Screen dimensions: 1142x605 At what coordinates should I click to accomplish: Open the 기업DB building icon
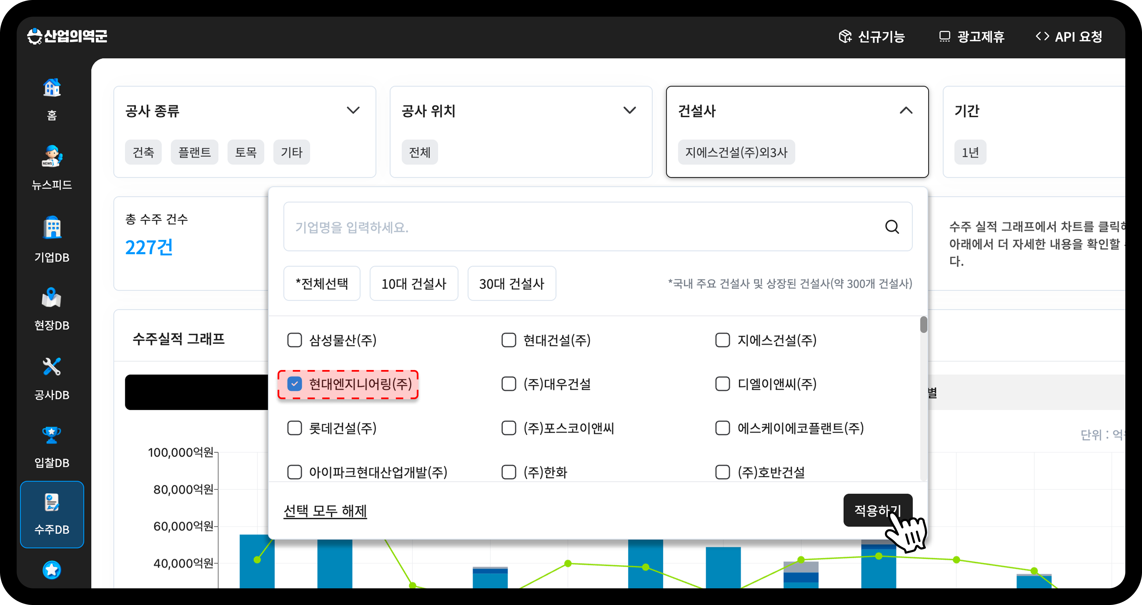[52, 228]
